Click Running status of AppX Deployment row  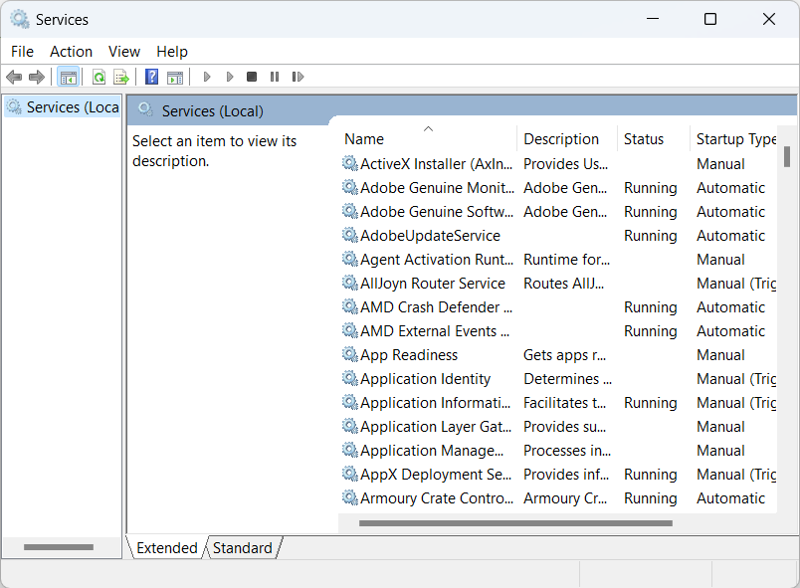pos(651,475)
